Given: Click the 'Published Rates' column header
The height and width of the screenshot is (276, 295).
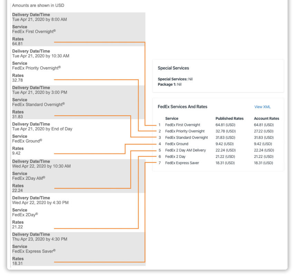Looking at the screenshot, I should tap(229, 118).
